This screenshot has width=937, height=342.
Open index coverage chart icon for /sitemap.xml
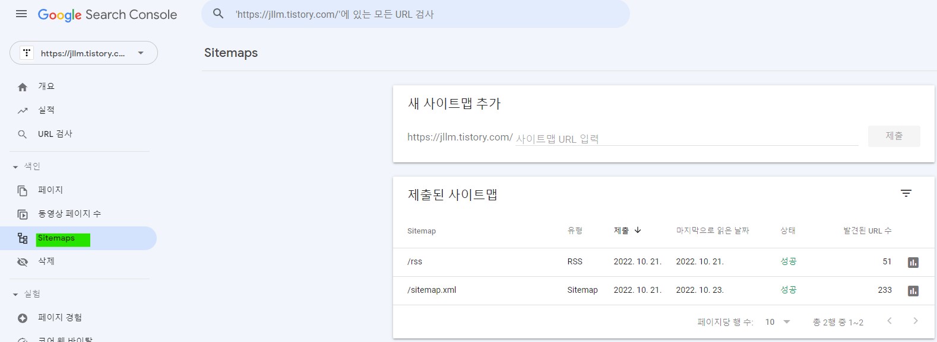point(913,290)
